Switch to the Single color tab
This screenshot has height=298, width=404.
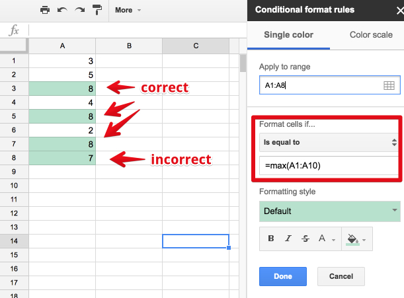point(288,35)
